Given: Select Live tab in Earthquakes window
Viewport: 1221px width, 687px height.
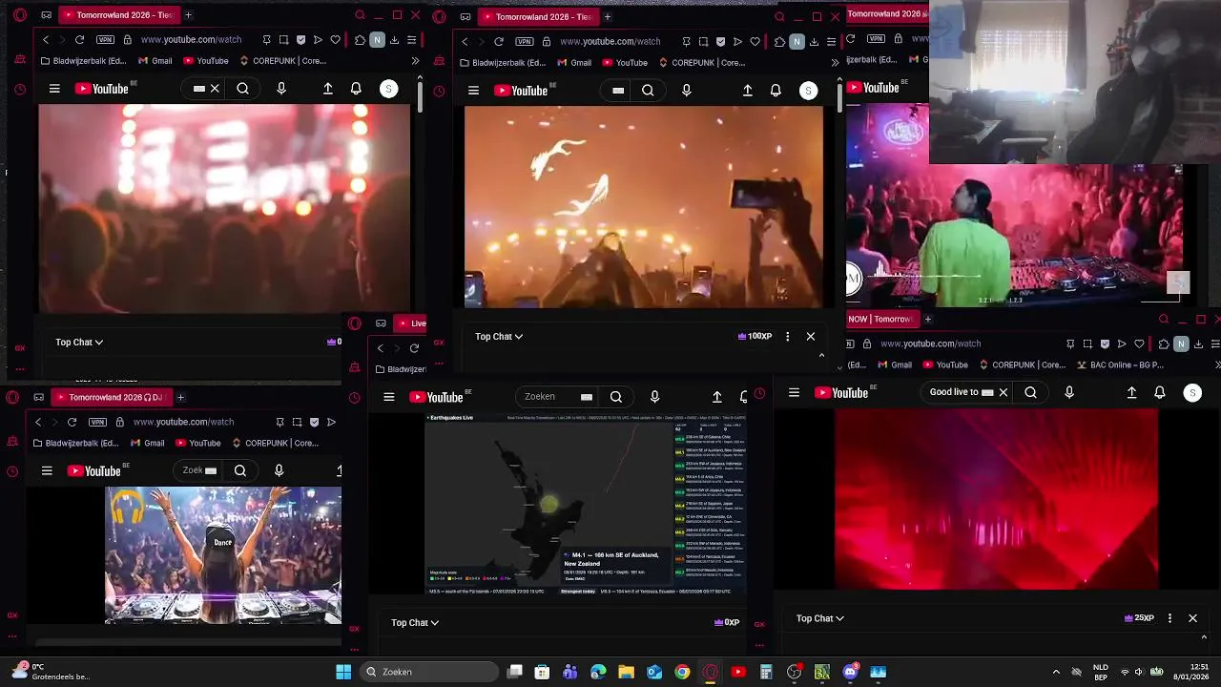Looking at the screenshot, I should pos(411,323).
